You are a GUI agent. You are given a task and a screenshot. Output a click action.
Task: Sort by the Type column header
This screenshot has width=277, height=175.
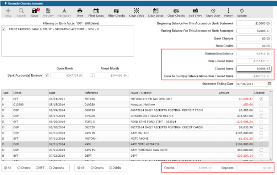(7, 93)
